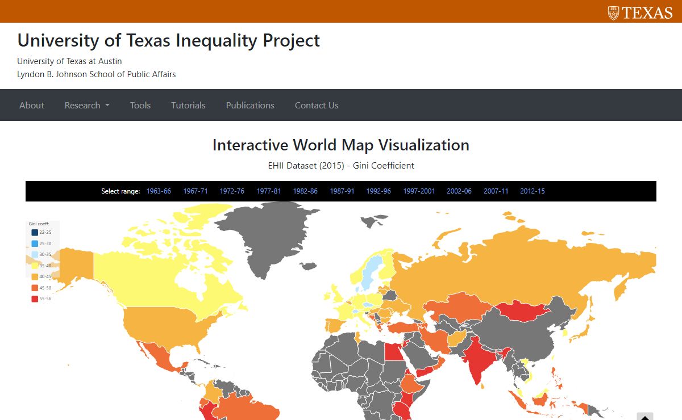Click the scroll-to-top arrow button
Image resolution: width=682 pixels, height=420 pixels.
(x=644, y=417)
